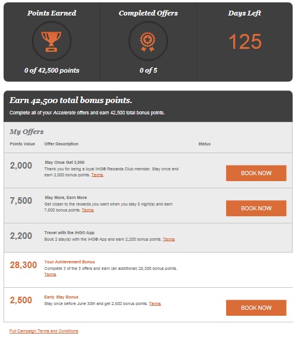Open Terms link for Stay More, Earn More
Screen dimensions: 298x339
pyautogui.click(x=87, y=210)
